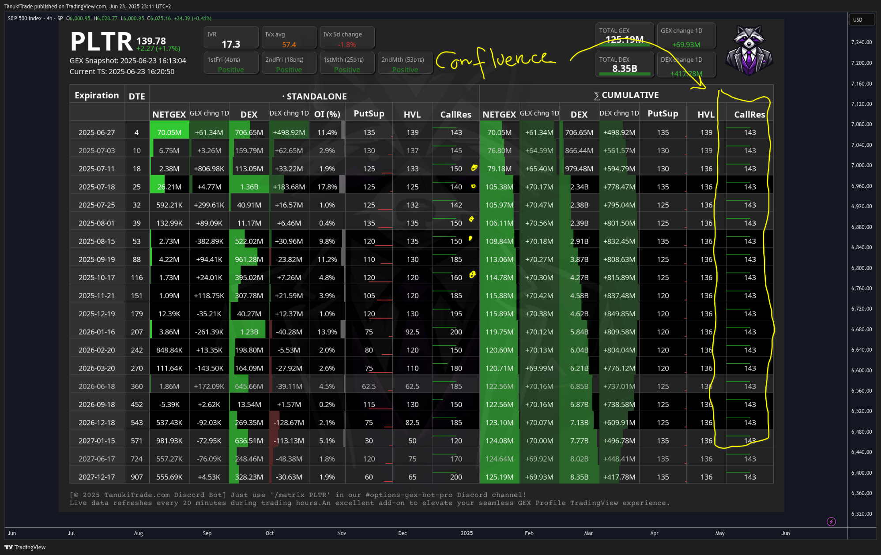881x555 pixels.
Task: Select the 2027-12-17 expiration row label
Action: pos(97,477)
